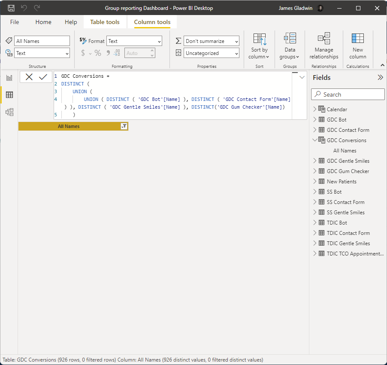The image size is (387, 365).
Task: Click inside the DAX formula editor
Action: click(173, 95)
